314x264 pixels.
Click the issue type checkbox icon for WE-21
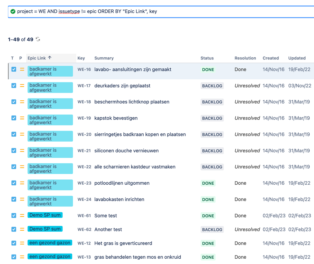[14, 150]
